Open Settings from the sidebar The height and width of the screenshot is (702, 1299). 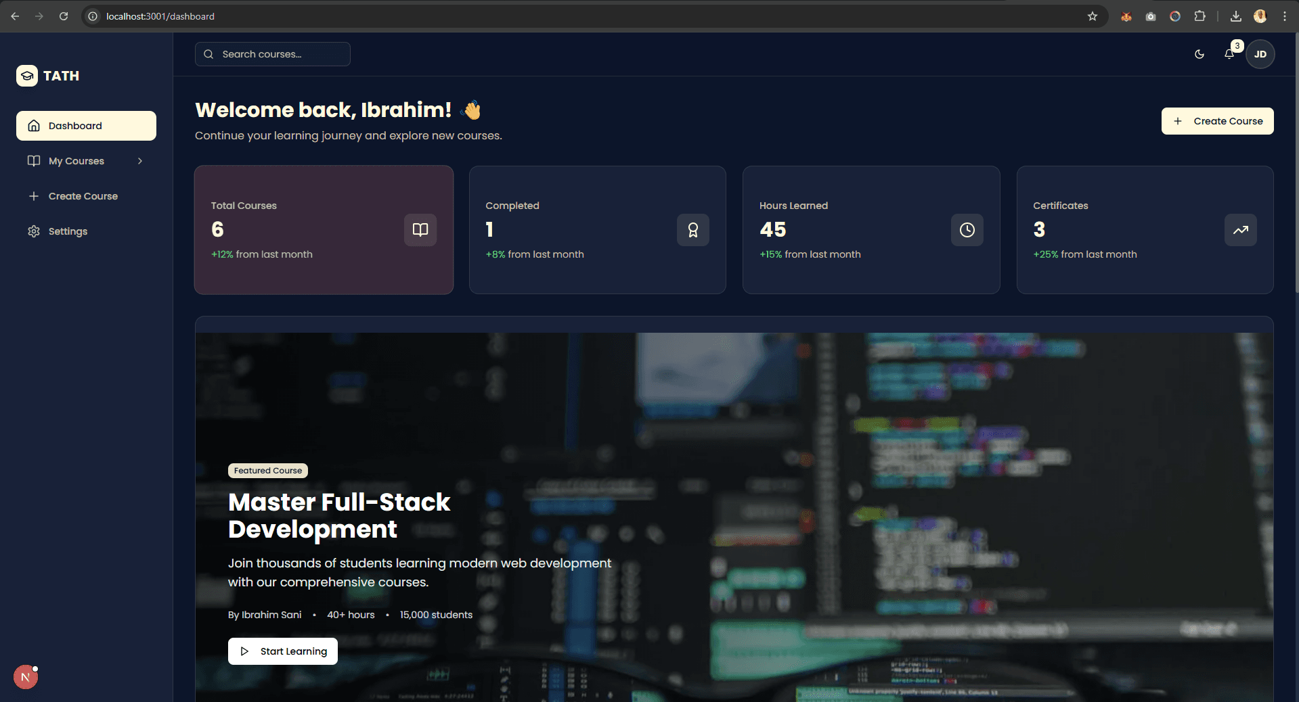(68, 231)
